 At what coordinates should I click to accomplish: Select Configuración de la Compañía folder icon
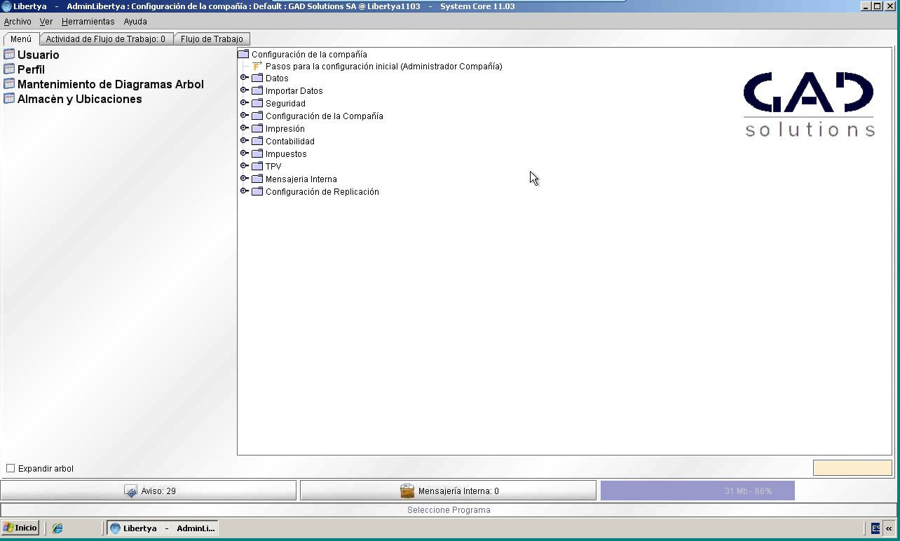257,116
